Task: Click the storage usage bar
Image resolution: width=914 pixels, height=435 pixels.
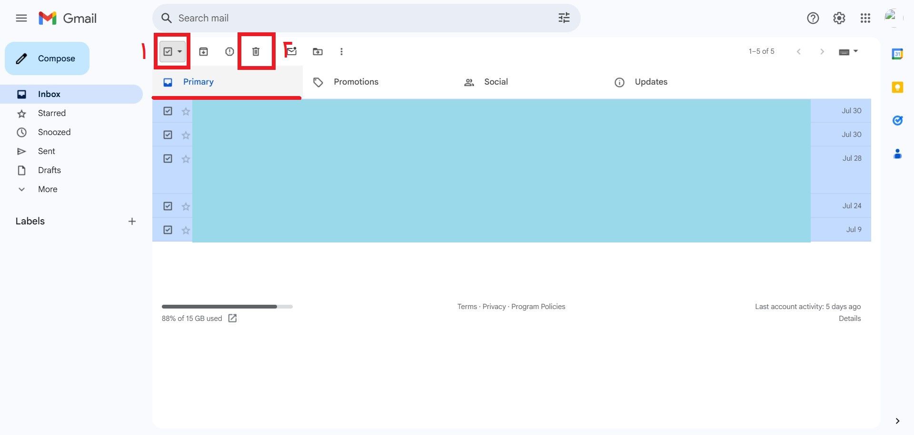Action: 227,307
